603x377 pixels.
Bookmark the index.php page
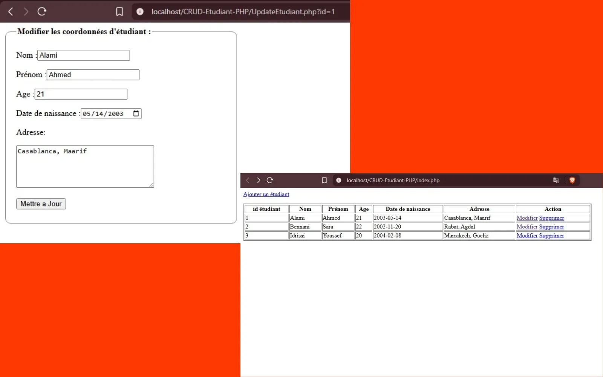pyautogui.click(x=324, y=180)
